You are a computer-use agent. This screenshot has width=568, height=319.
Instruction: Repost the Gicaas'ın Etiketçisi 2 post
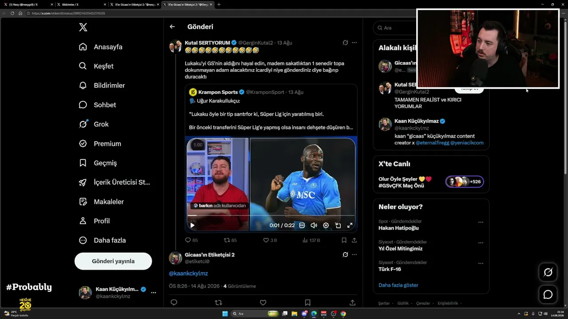click(218, 303)
